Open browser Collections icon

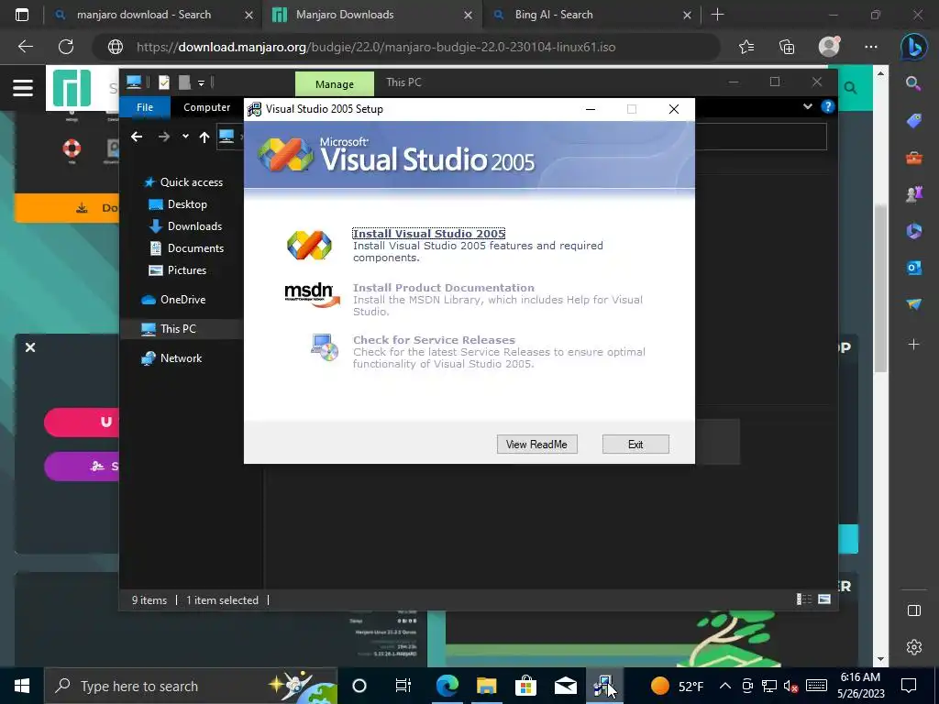[x=787, y=47]
